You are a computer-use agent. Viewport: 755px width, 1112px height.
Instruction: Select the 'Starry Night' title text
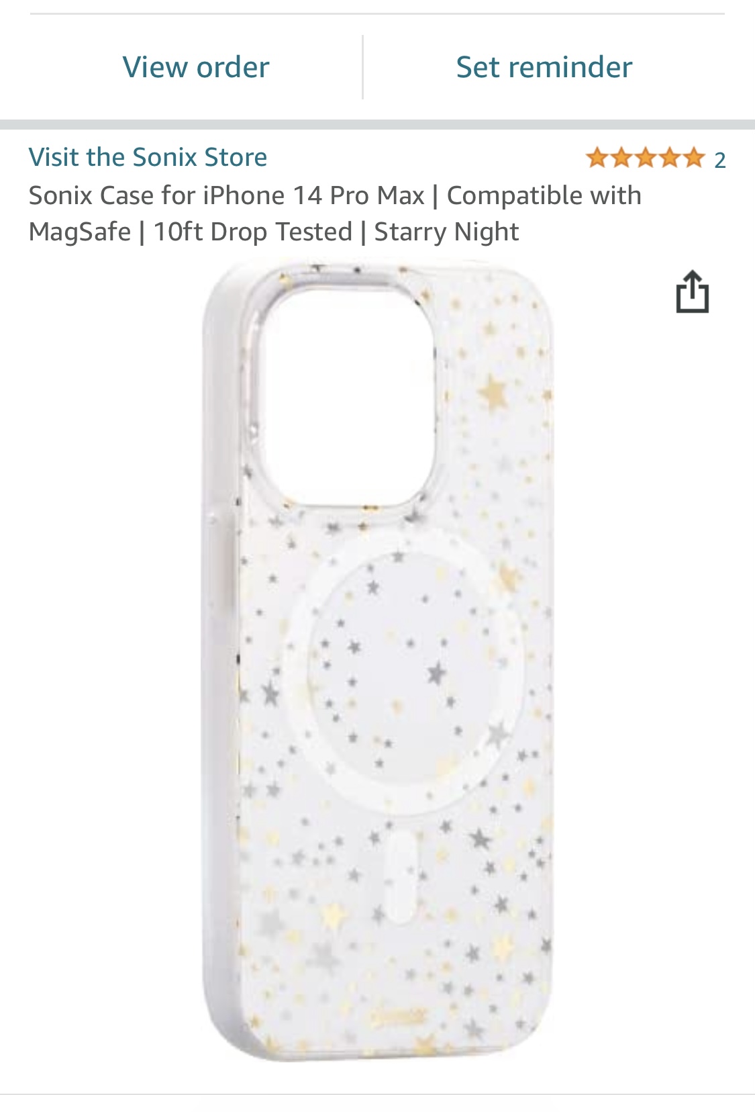(446, 232)
